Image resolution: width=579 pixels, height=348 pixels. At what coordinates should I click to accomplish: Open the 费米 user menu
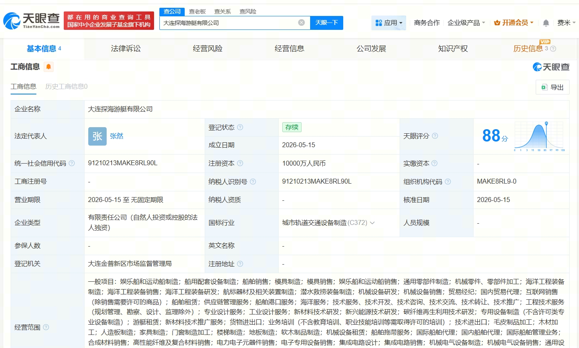tap(566, 23)
